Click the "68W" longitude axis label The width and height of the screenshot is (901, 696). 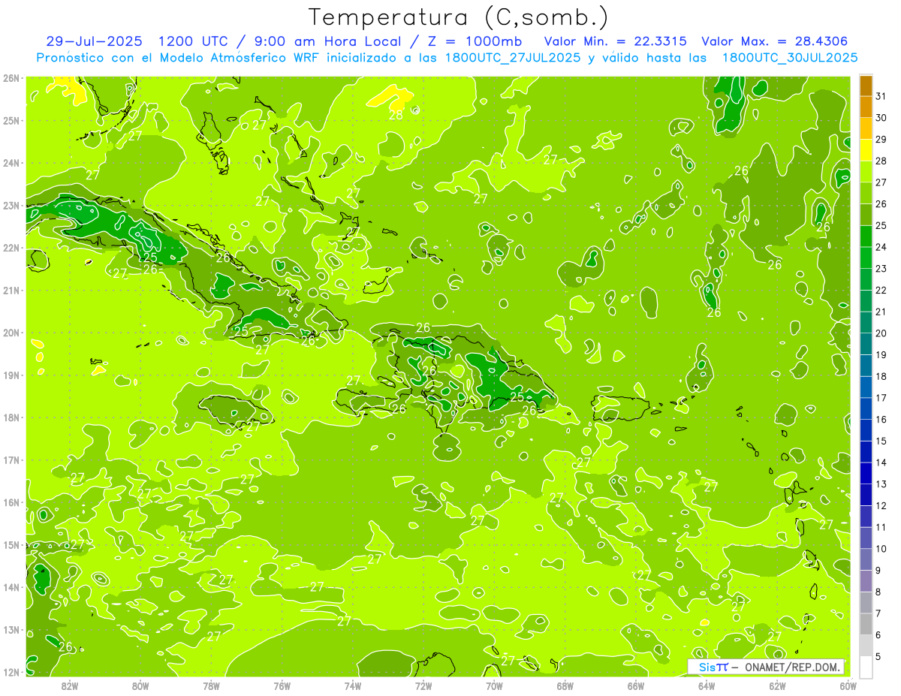(x=565, y=685)
